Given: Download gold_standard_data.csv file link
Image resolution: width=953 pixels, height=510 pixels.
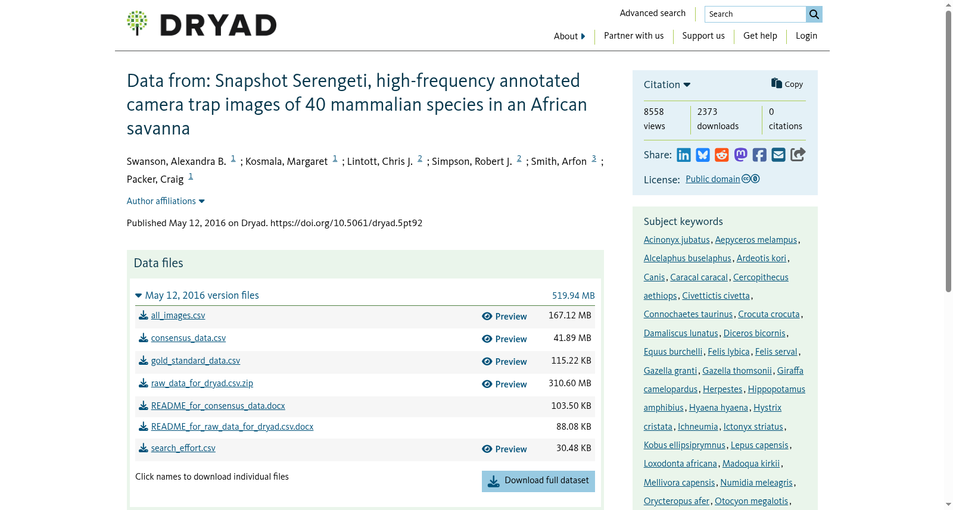Looking at the screenshot, I should (195, 361).
